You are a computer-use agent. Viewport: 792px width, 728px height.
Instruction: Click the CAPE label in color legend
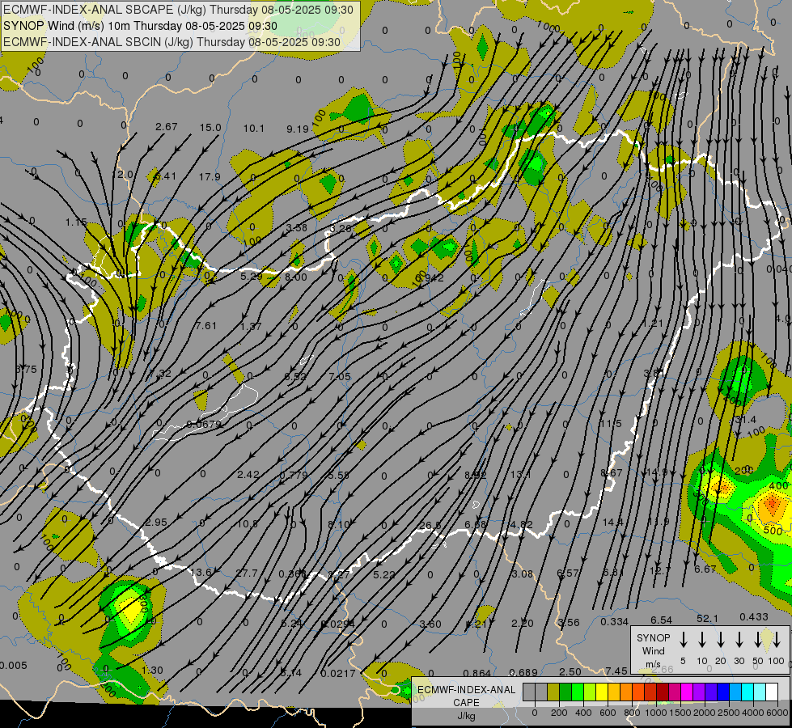[466, 703]
